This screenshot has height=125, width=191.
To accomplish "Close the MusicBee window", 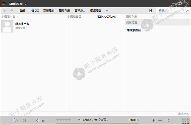I will [x=187, y=4].
